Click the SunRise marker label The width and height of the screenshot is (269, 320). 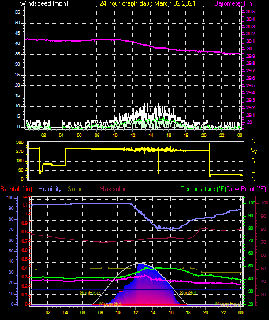pyautogui.click(x=89, y=293)
